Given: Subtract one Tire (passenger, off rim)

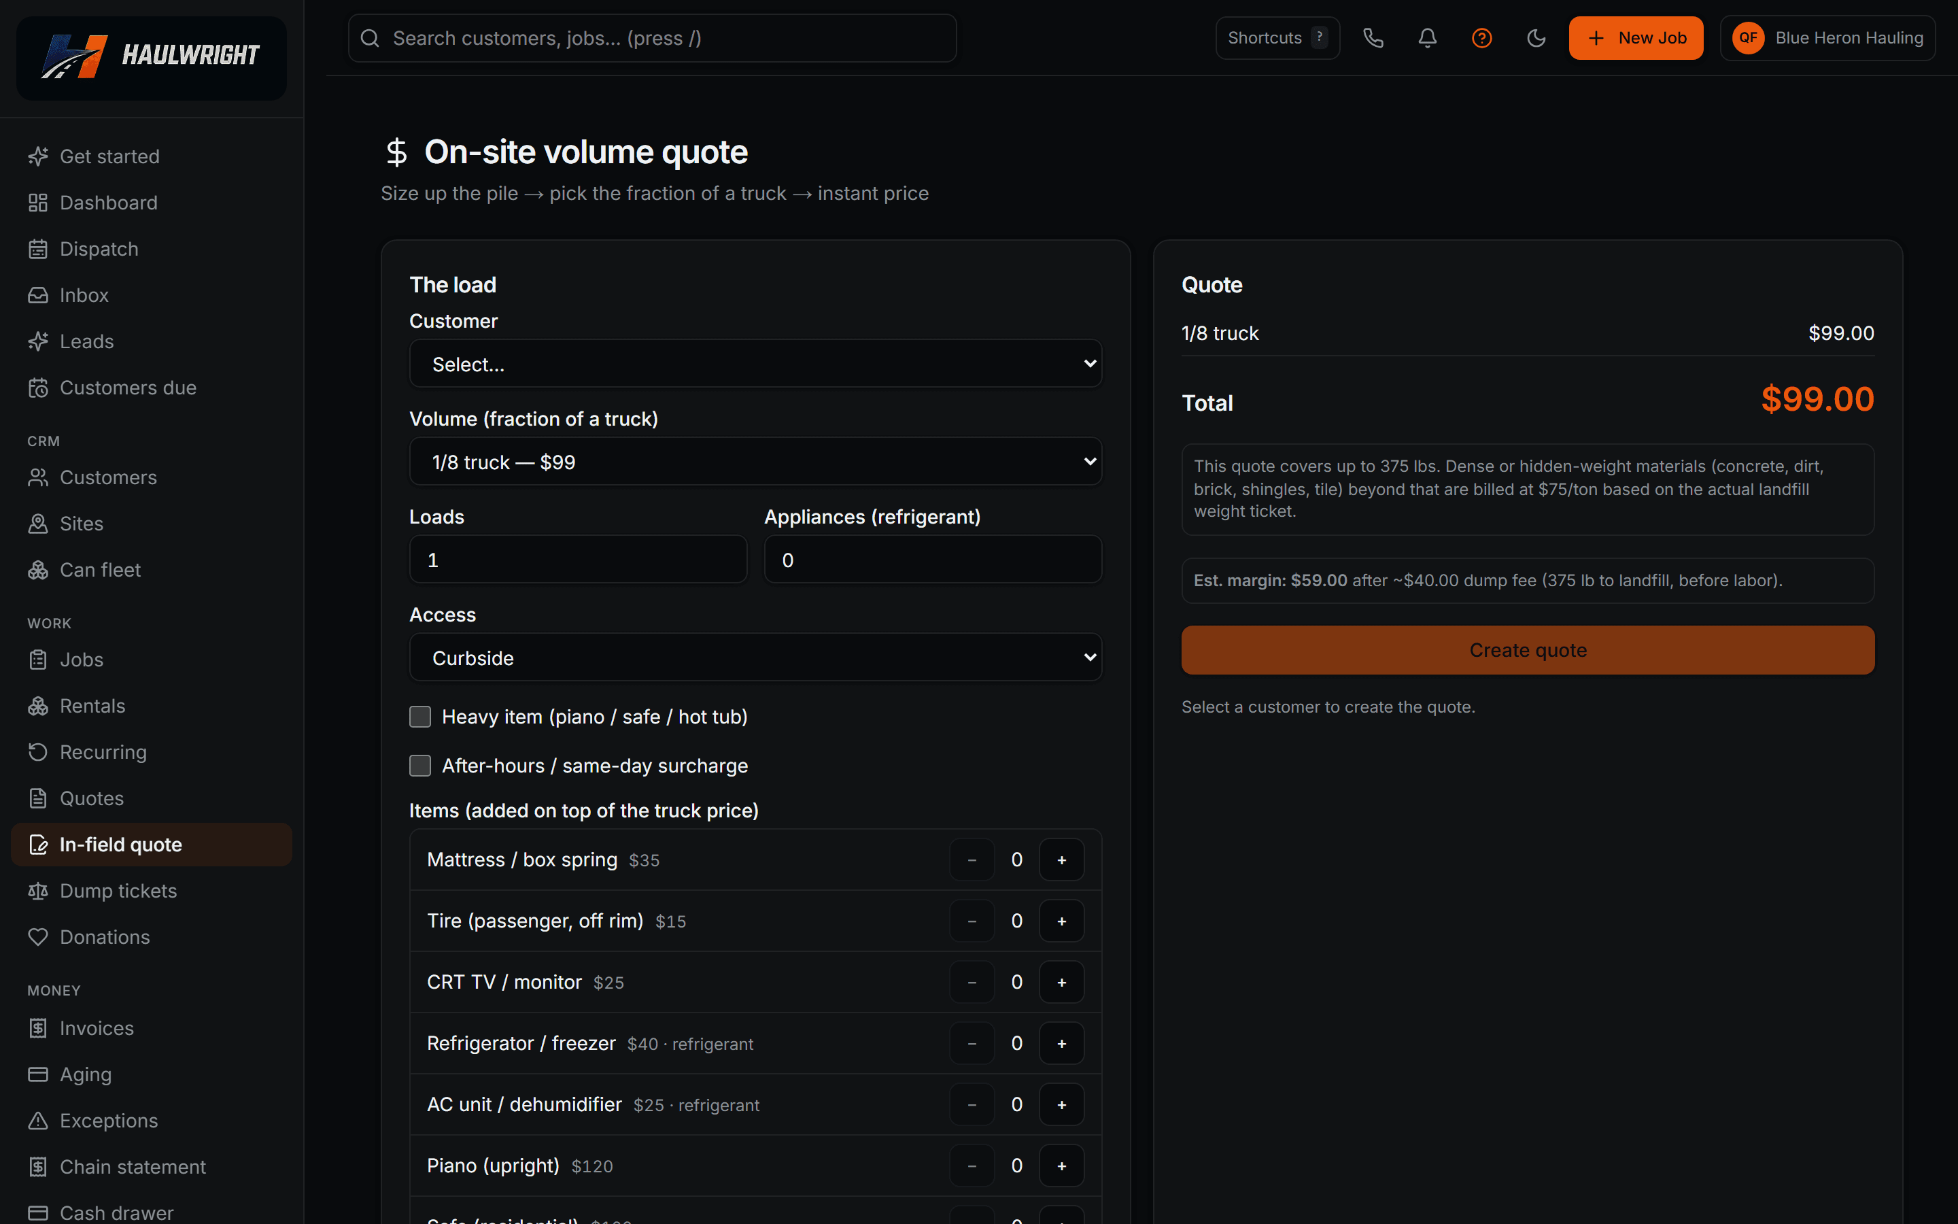Looking at the screenshot, I should (972, 921).
